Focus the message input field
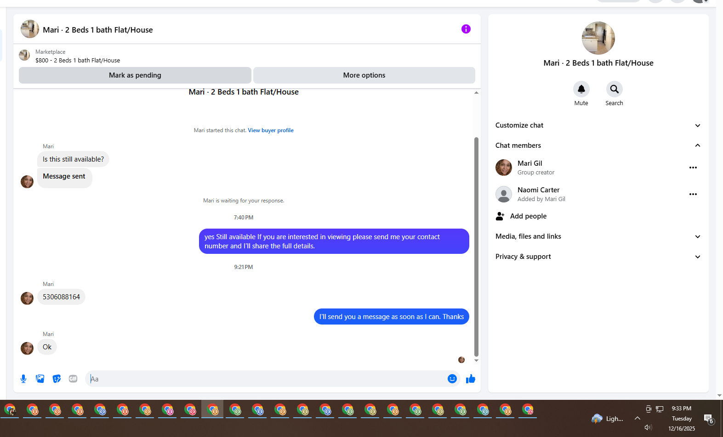The image size is (723, 437). point(267,379)
